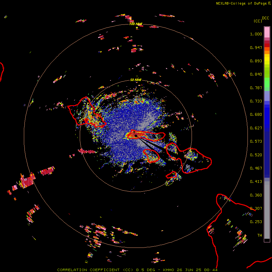This screenshot has height=272, width=272.
Task: Click the [CC] units label
Action: (258, 21)
